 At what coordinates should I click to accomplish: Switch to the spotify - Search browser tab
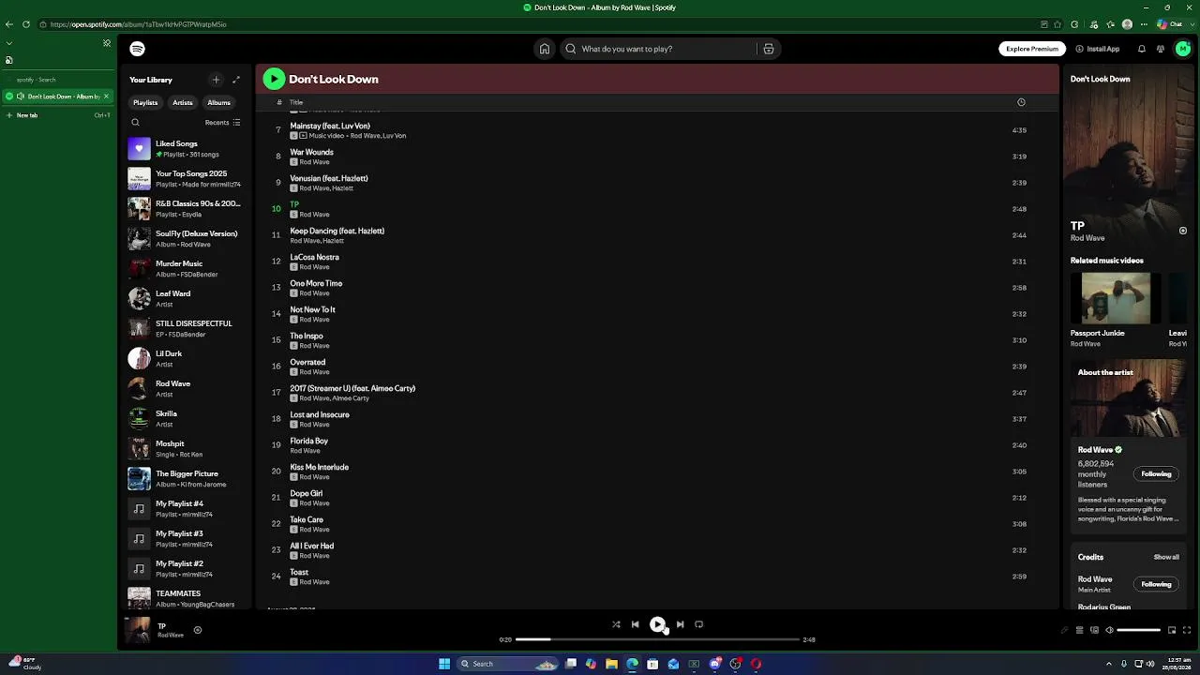coord(56,80)
